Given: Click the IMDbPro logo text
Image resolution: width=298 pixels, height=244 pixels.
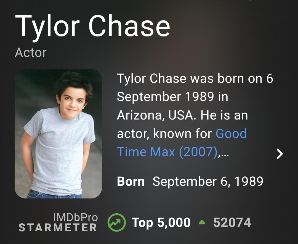Looking at the screenshot, I should [75, 218].
